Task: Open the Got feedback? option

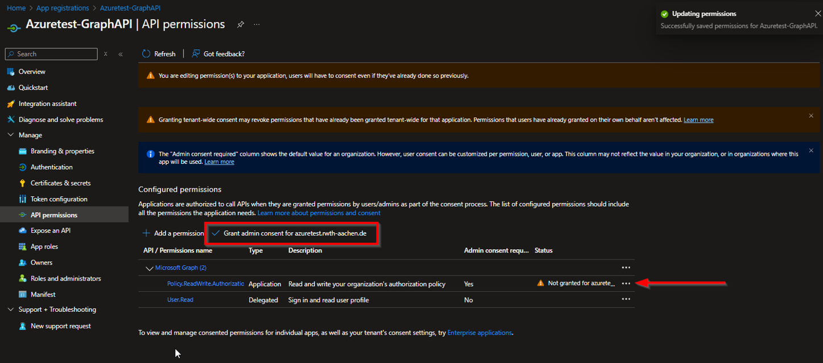Action: [218, 53]
